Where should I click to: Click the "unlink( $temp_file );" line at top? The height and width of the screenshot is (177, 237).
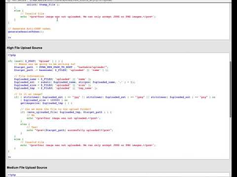(43, 4)
